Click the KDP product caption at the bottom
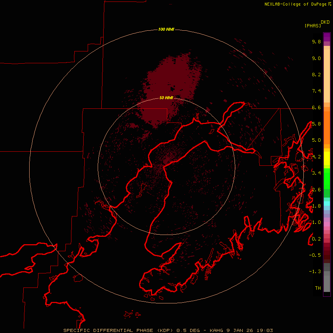Viewport: 333px width, 333px height. click(x=168, y=330)
